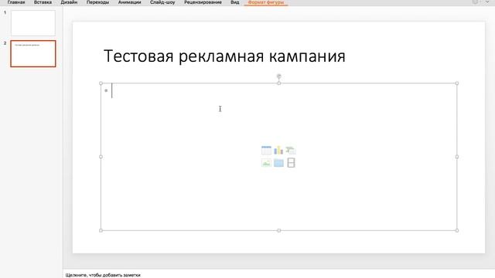
Task: Select slide 1 thumbnail in the panel
Action: tap(33, 22)
